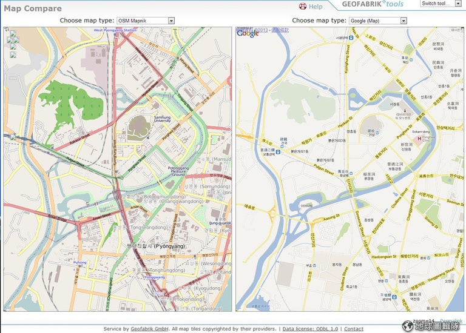This screenshot has height=333, width=466.
Task: Click the (Tonghungdong) label
Action: [167, 270]
